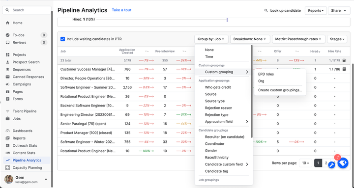Select Time grouping option
The height and width of the screenshot is (188, 354).
209,56
